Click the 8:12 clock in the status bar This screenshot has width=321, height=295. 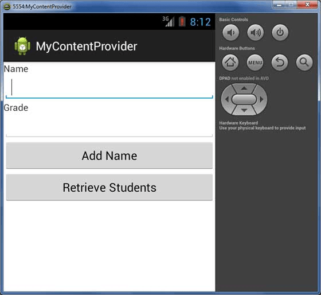pos(200,22)
